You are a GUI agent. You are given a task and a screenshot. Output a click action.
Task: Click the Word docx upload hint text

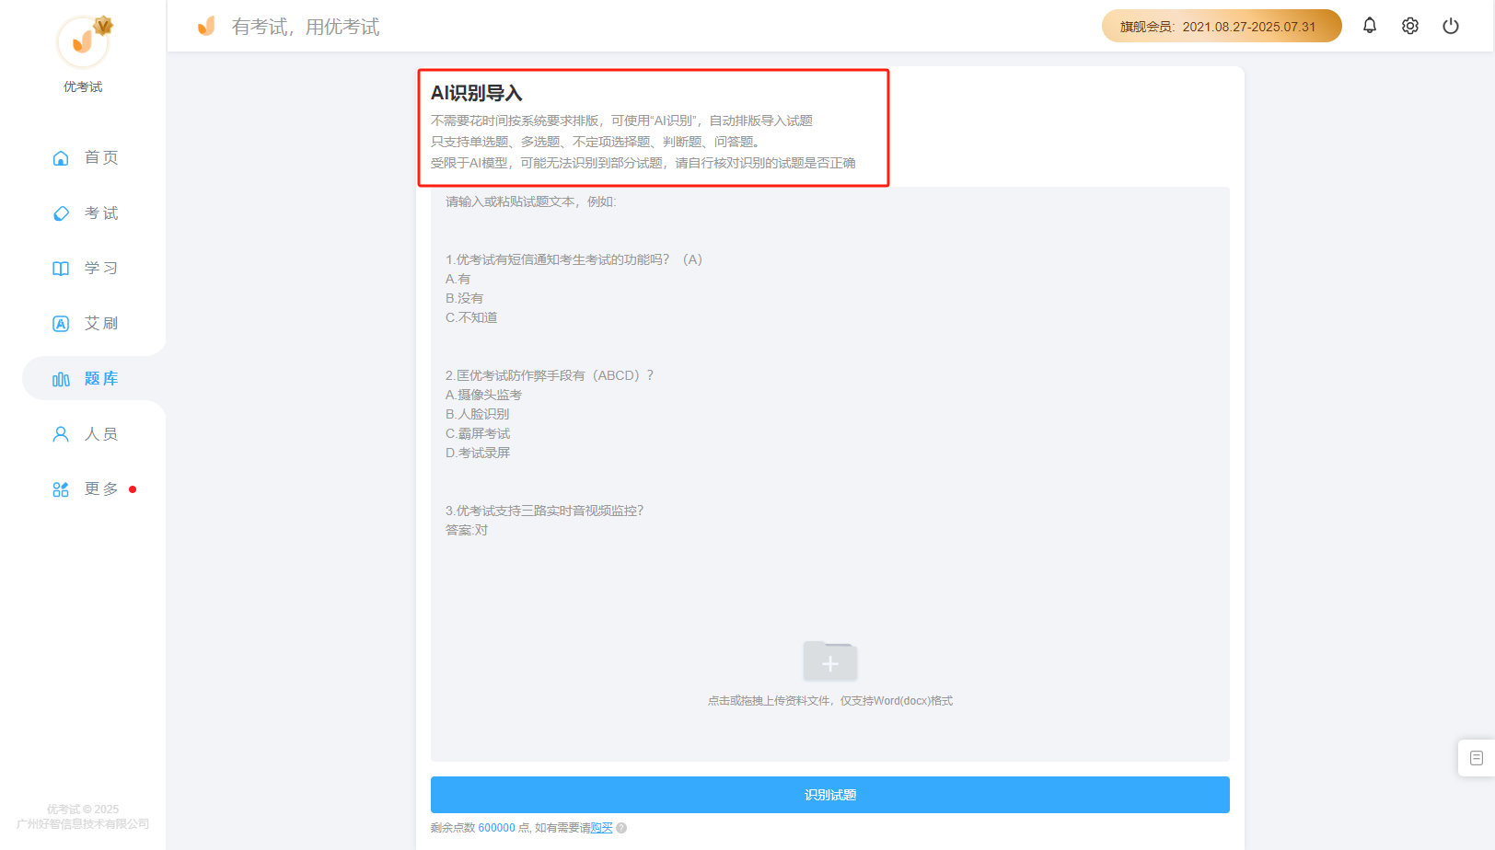tap(830, 701)
